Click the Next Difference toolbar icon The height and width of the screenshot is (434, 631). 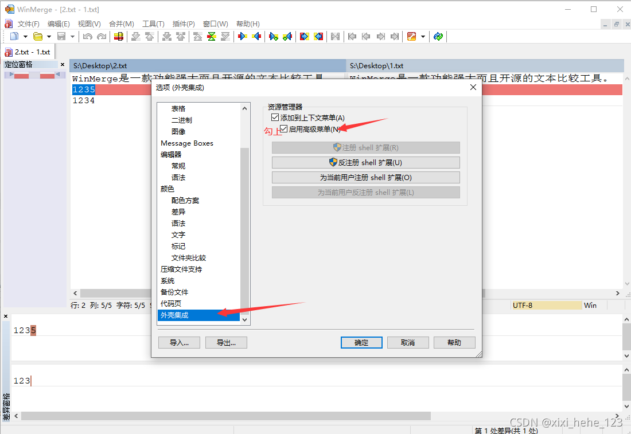[136, 37]
